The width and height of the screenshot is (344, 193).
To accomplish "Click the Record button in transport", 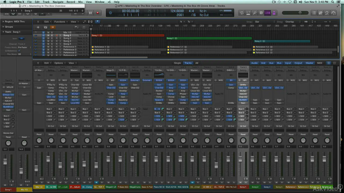I will point(97,13).
